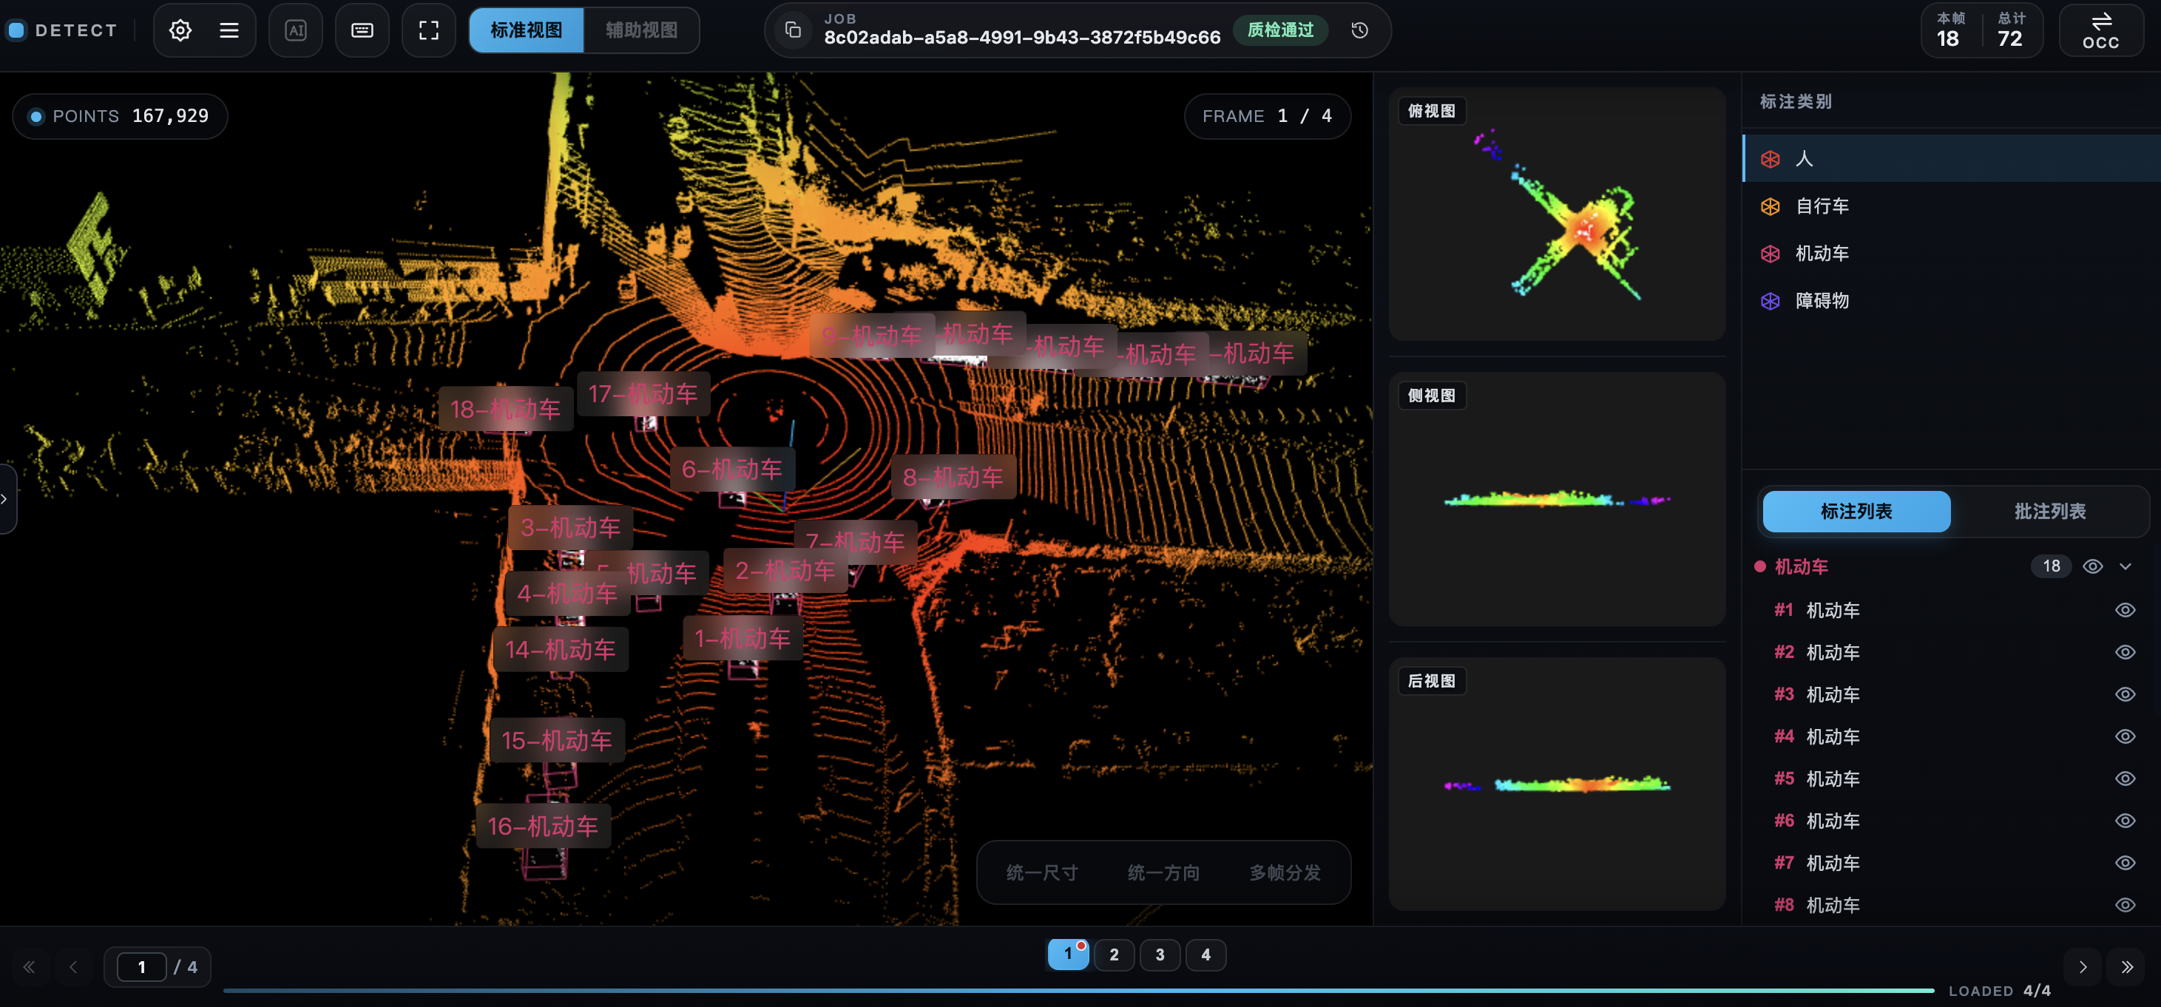Select the 障碍物 category icon
This screenshot has height=1007, width=2161.
point(1770,300)
